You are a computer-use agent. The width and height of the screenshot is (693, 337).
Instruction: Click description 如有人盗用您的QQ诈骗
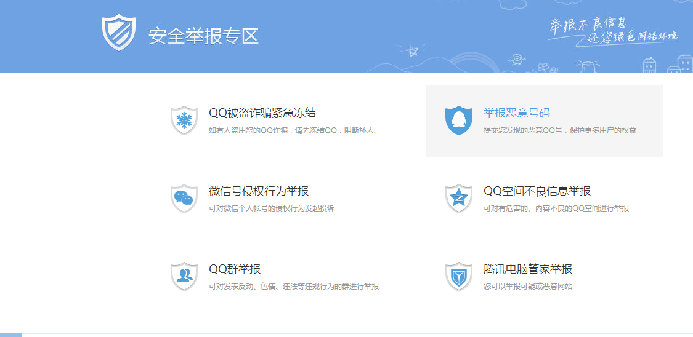click(295, 130)
